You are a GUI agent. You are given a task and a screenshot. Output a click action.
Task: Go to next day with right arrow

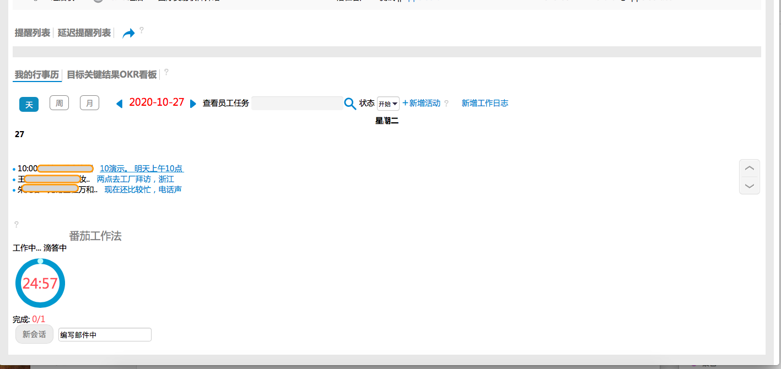pos(193,104)
